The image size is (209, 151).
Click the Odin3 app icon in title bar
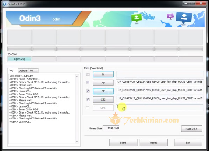(5, 4)
